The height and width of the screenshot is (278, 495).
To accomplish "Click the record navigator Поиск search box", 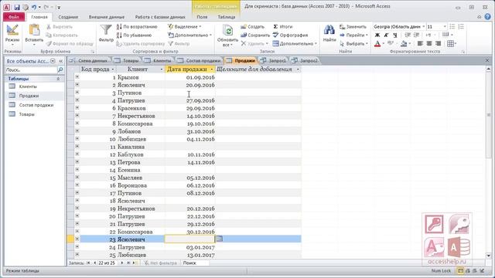I will 195,263.
